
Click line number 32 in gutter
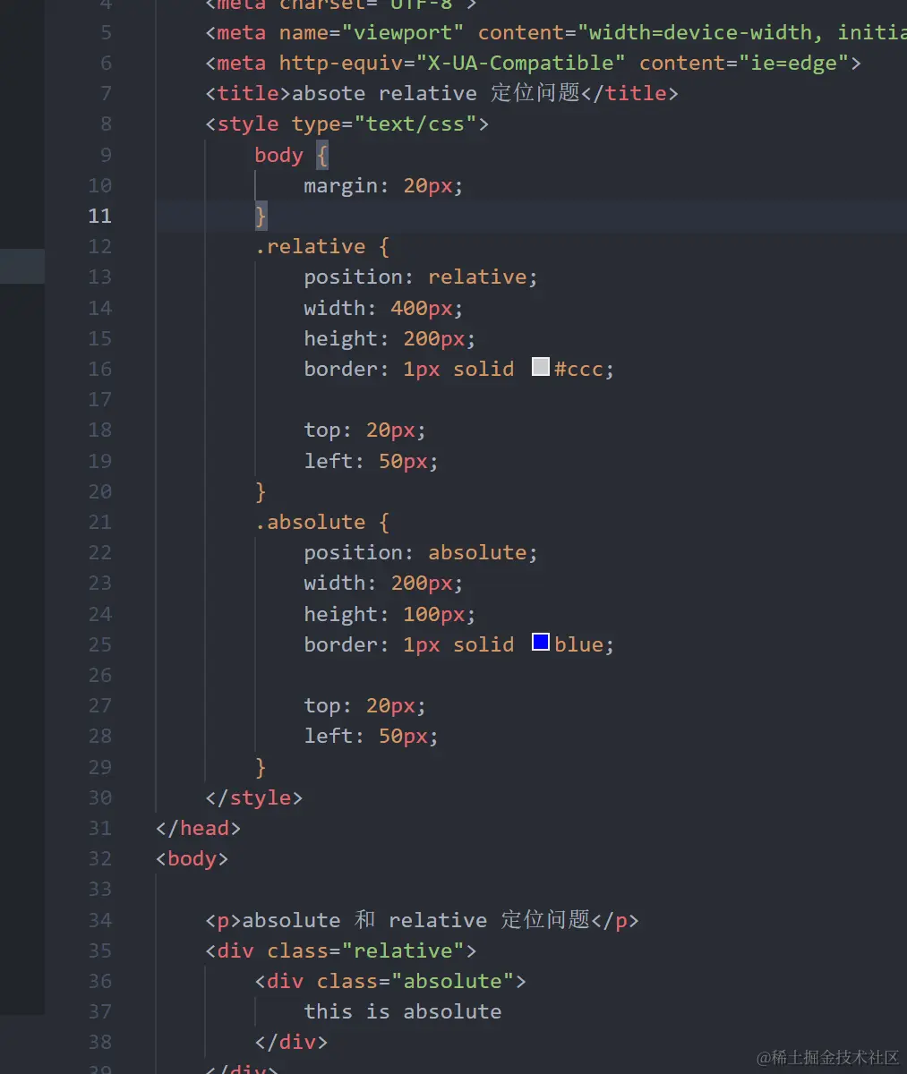tap(100, 858)
